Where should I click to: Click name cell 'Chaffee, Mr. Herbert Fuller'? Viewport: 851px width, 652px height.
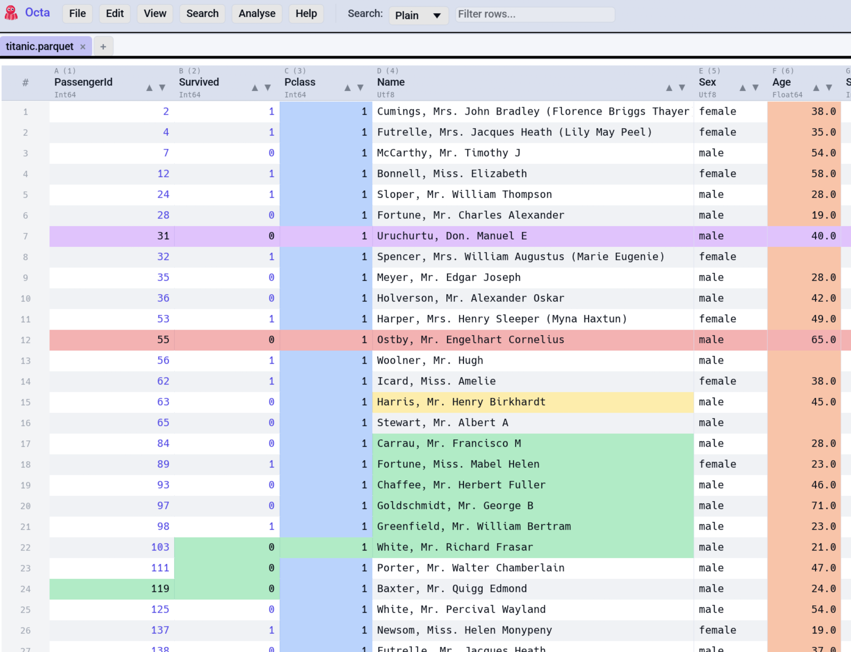533,485
